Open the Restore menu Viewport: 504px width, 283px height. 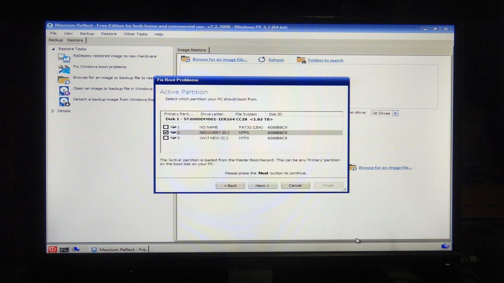[x=109, y=34]
